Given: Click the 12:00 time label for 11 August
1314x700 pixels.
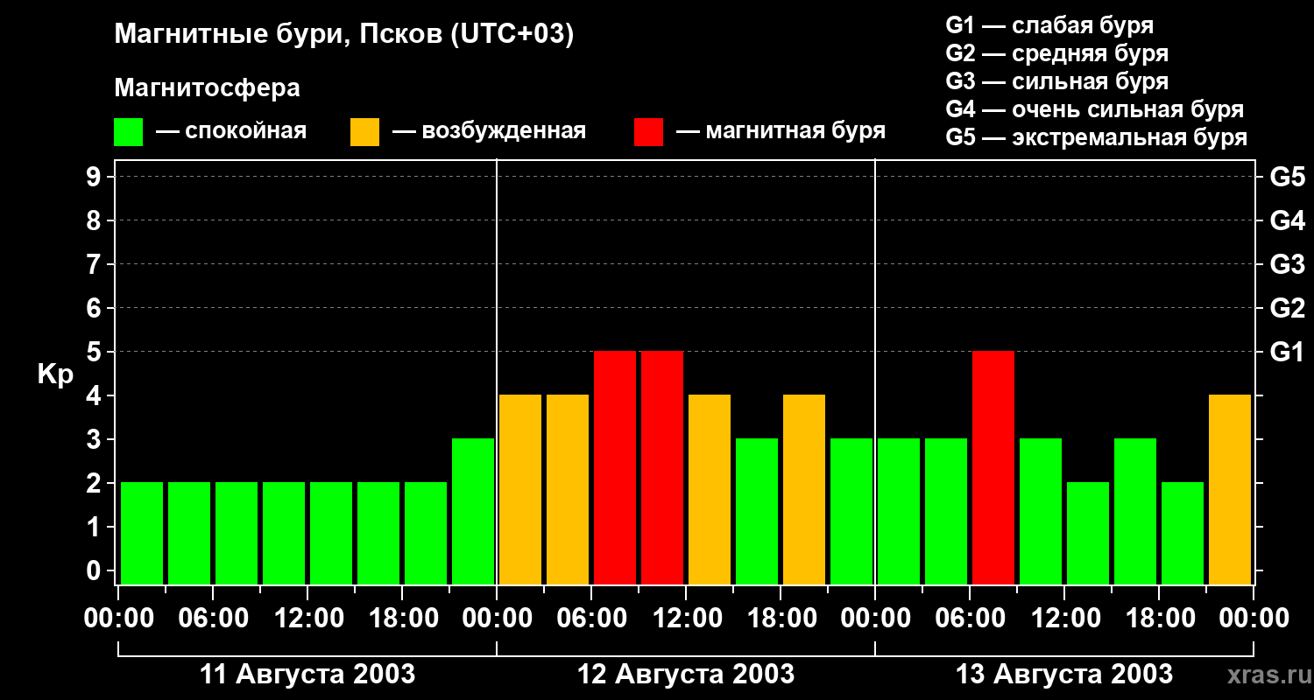Looking at the screenshot, I should (307, 619).
